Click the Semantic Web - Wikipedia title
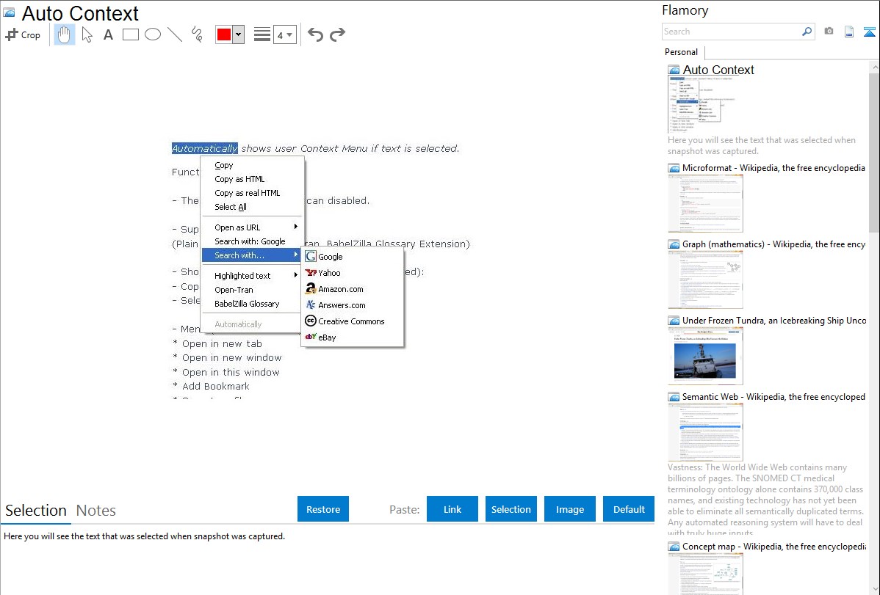The image size is (880, 595). pyautogui.click(x=773, y=397)
